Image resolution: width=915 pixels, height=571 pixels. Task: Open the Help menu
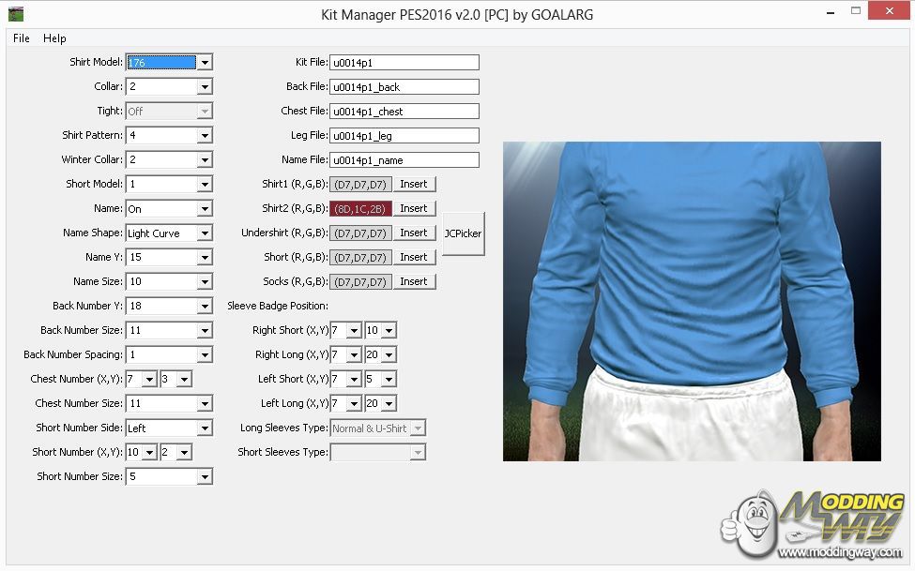[55, 38]
